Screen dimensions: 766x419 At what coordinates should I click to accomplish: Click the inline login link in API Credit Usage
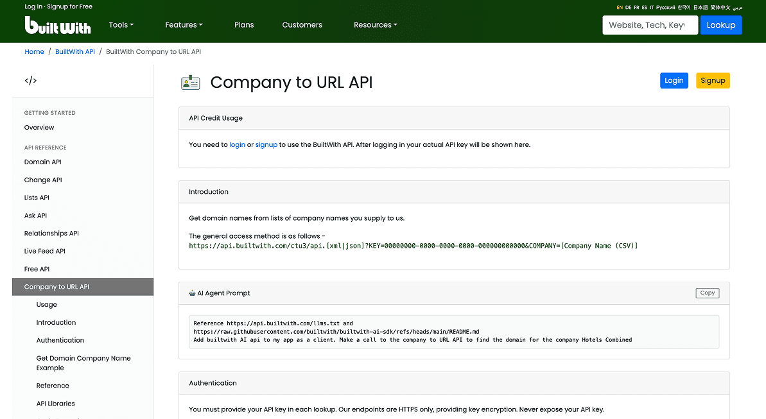click(x=238, y=144)
